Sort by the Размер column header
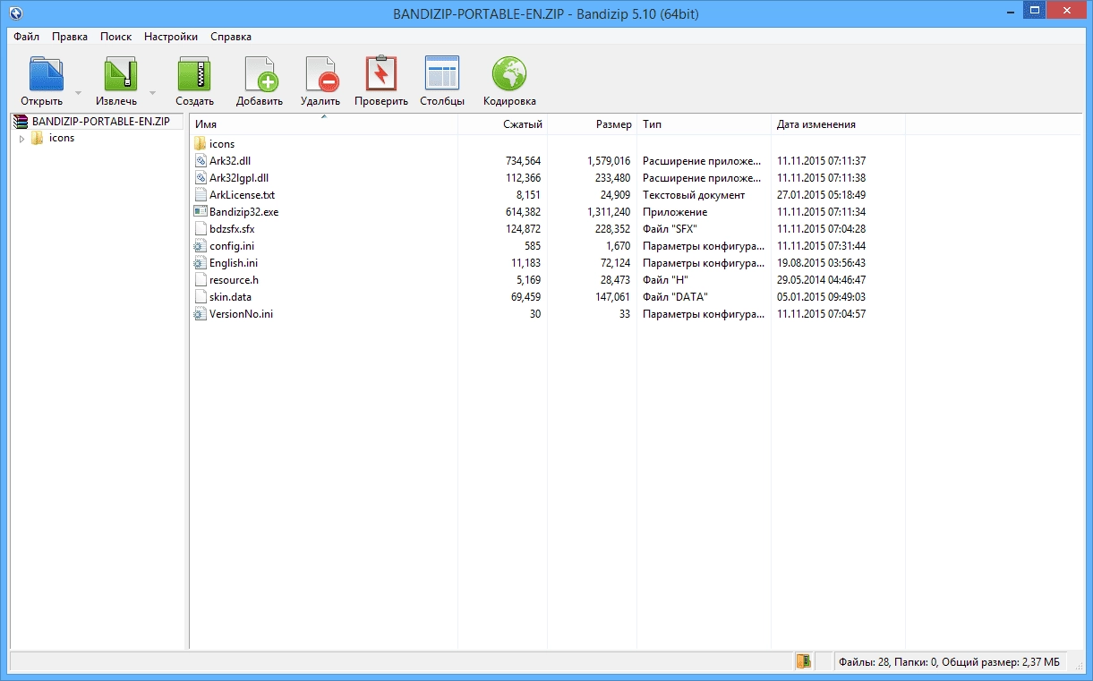 tap(592, 124)
